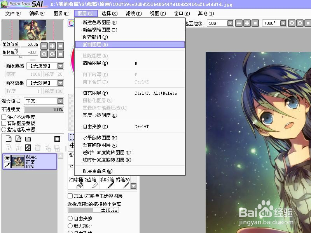The image size is (311, 233).
Task: Check CTRL+左键单击选择图层 option
Action: (x=70, y=196)
